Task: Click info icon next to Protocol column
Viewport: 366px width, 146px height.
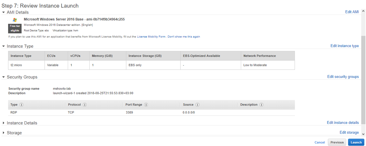Action: click(x=85, y=105)
